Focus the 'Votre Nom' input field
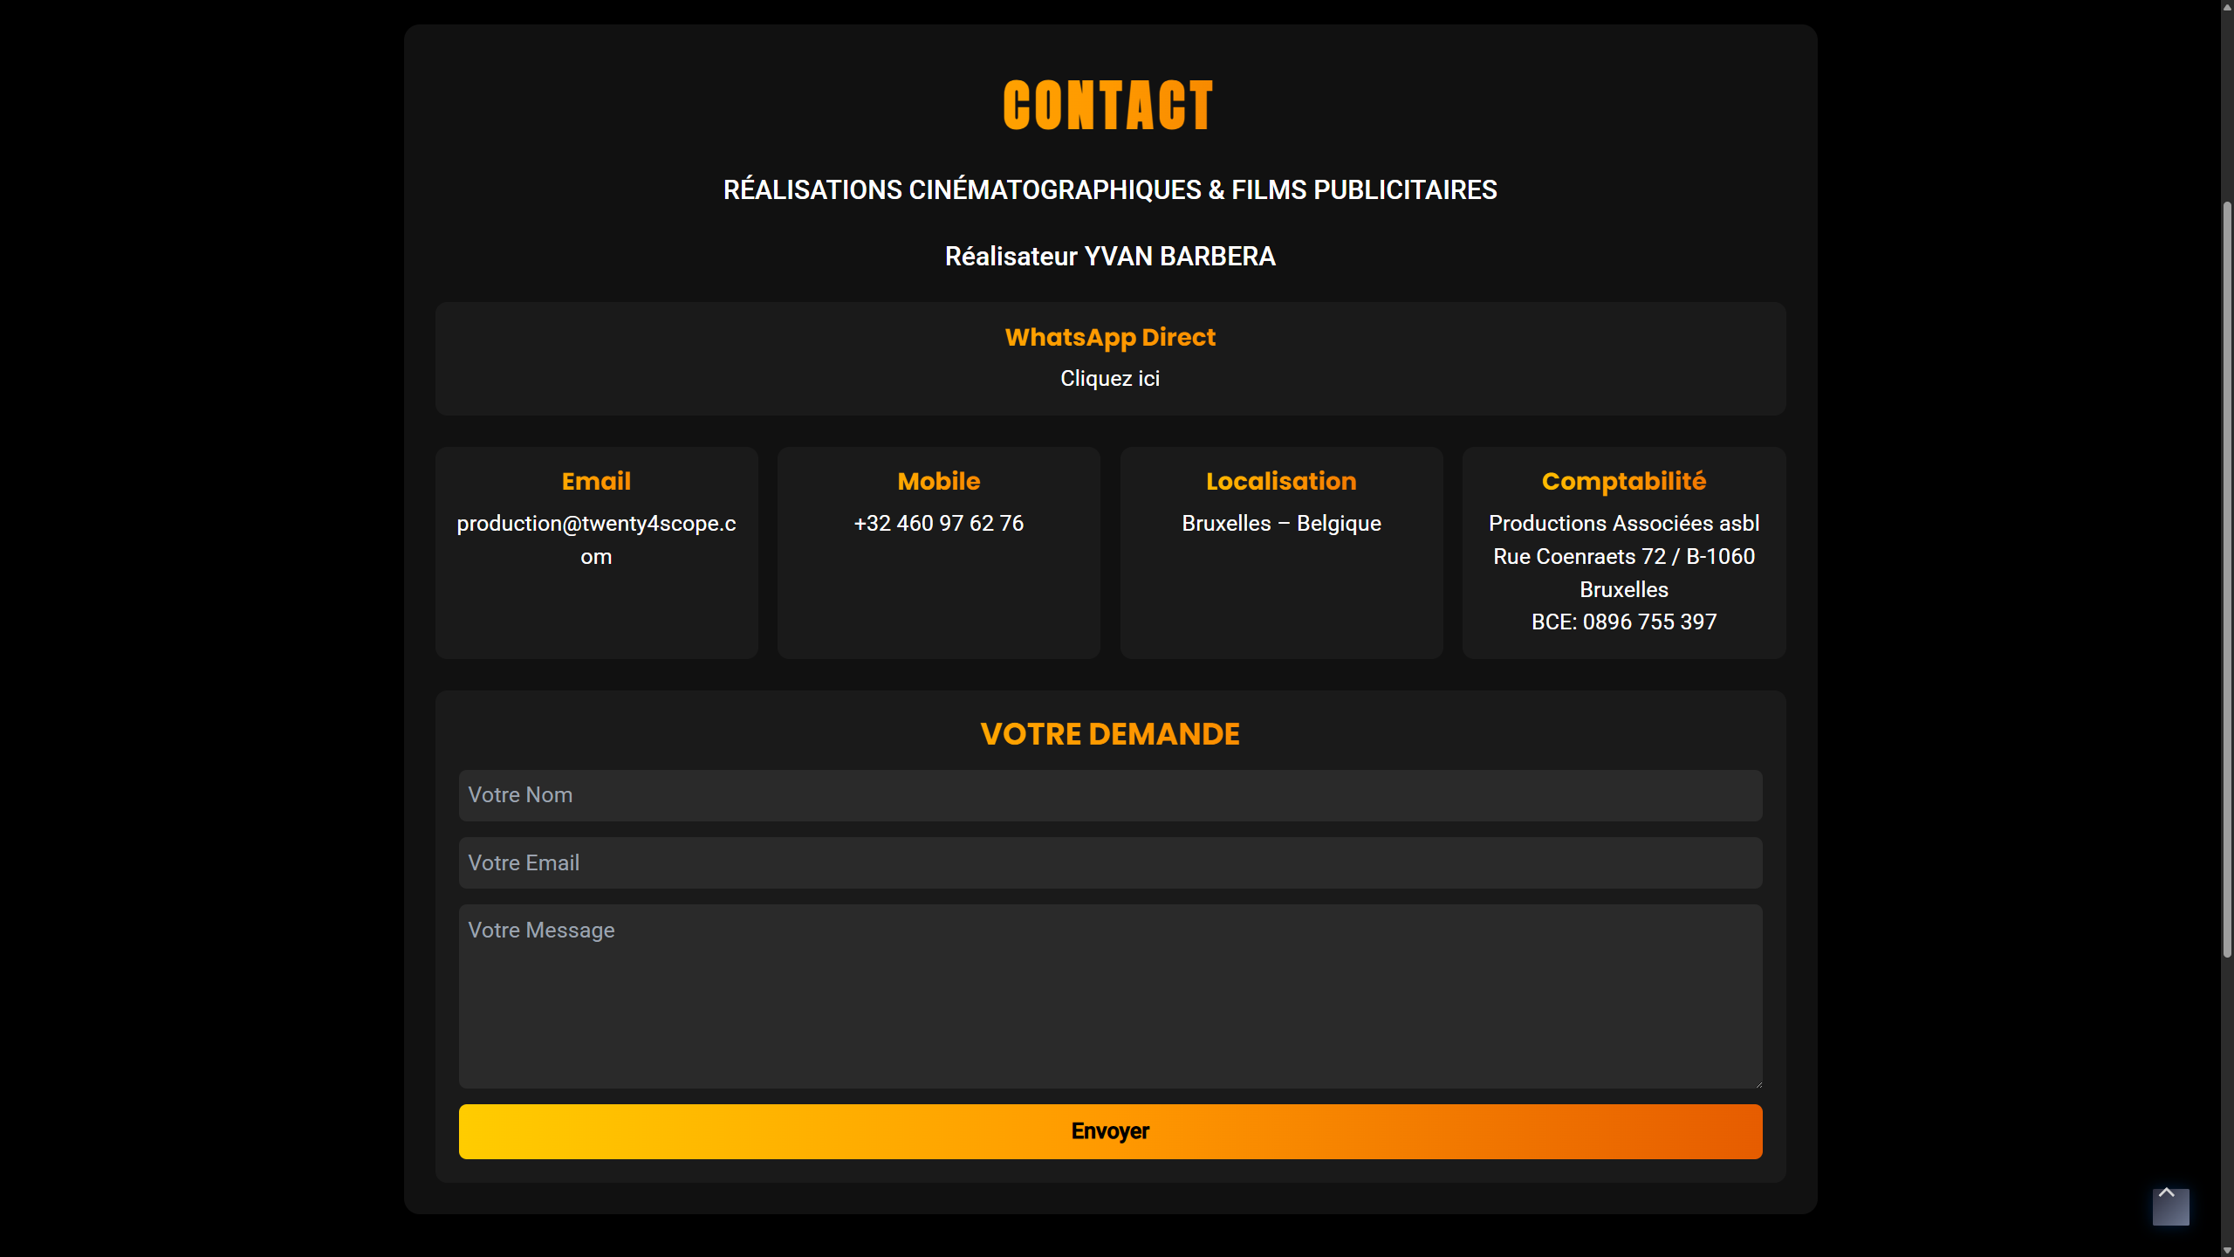The image size is (2234, 1257). tap(1109, 794)
